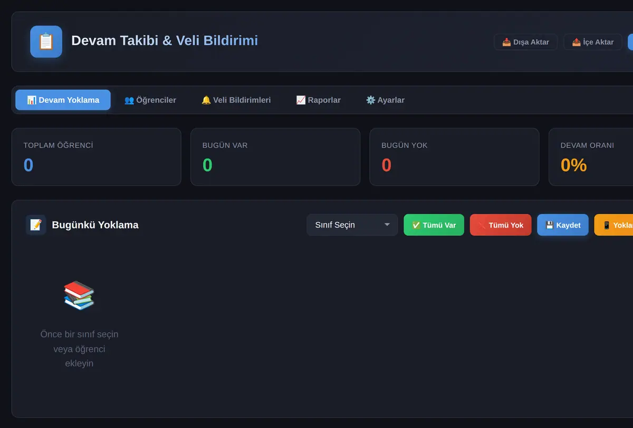This screenshot has height=428, width=633.
Task: Click the Devam Takibi & Veli Bildirimi title
Action: [x=165, y=41]
